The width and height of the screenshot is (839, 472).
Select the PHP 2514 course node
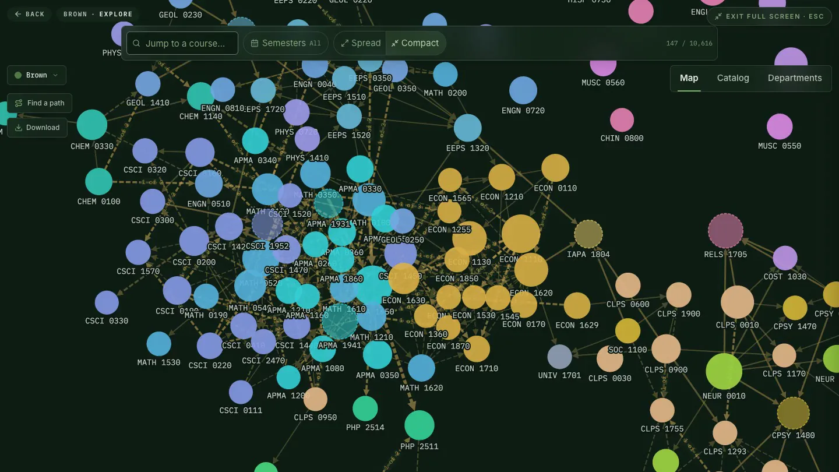point(365,408)
